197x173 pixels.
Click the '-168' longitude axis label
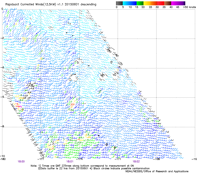157,159
